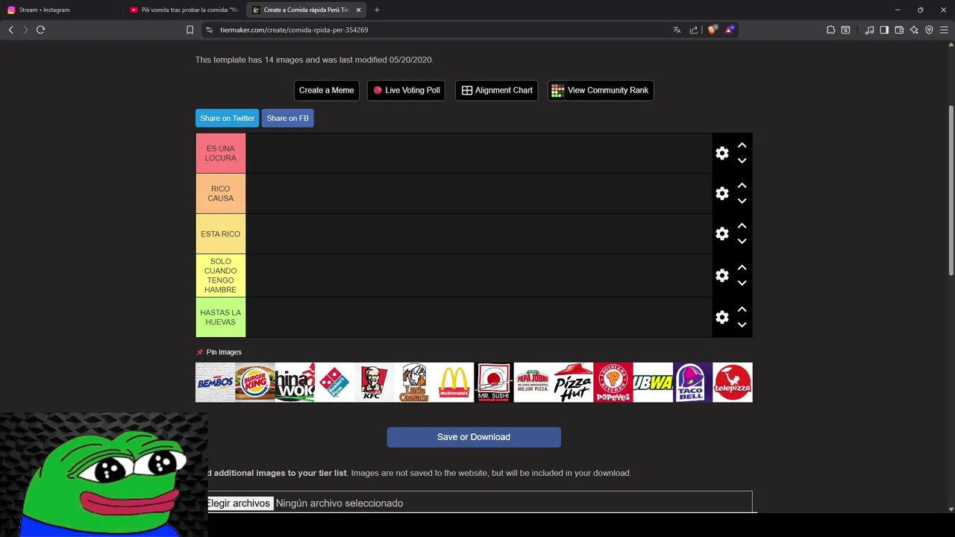Image resolution: width=955 pixels, height=537 pixels.
Task: Open a new browser tab
Action: tap(377, 10)
